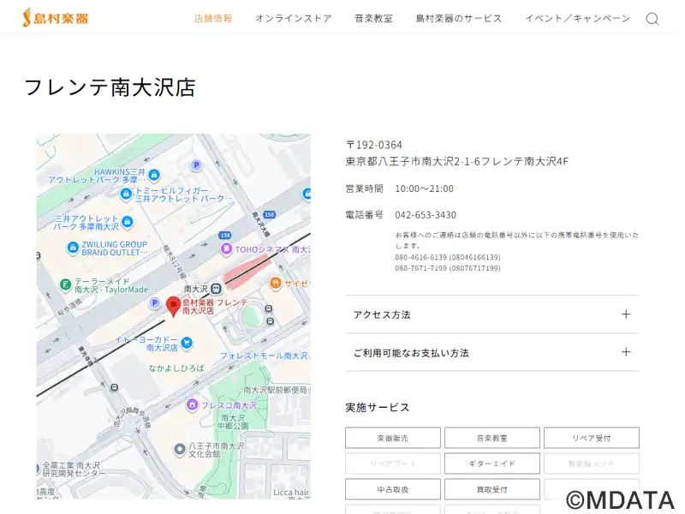Open the 音楽教室 navigation menu
The image size is (685, 514).
coord(373,18)
